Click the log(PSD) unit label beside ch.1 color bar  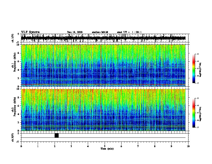(200, 70)
